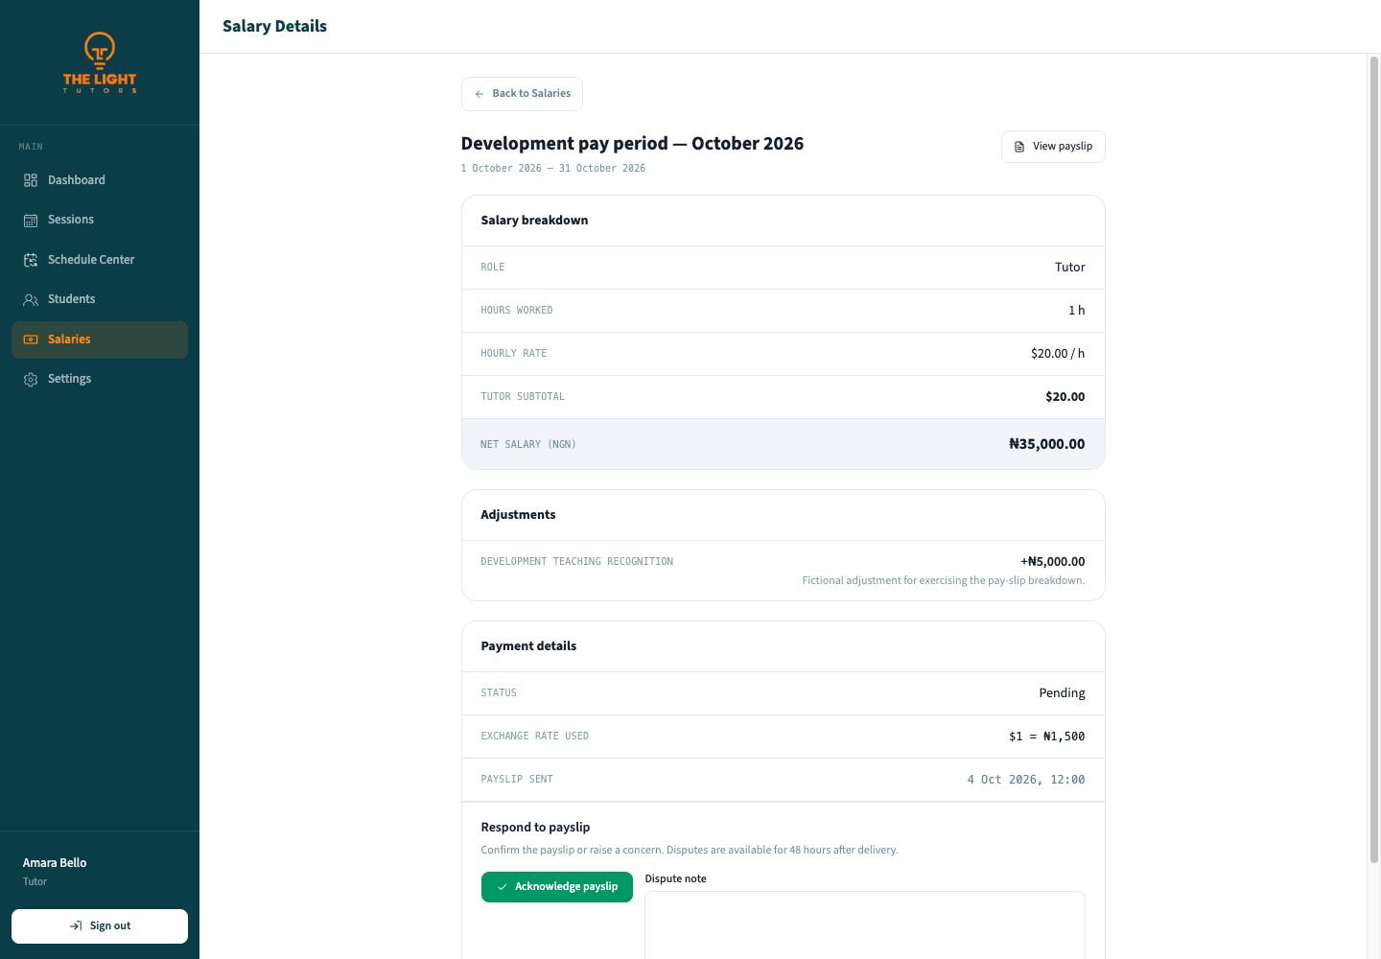Click the Students people icon
Image resolution: width=1381 pixels, height=959 pixels.
click(31, 299)
